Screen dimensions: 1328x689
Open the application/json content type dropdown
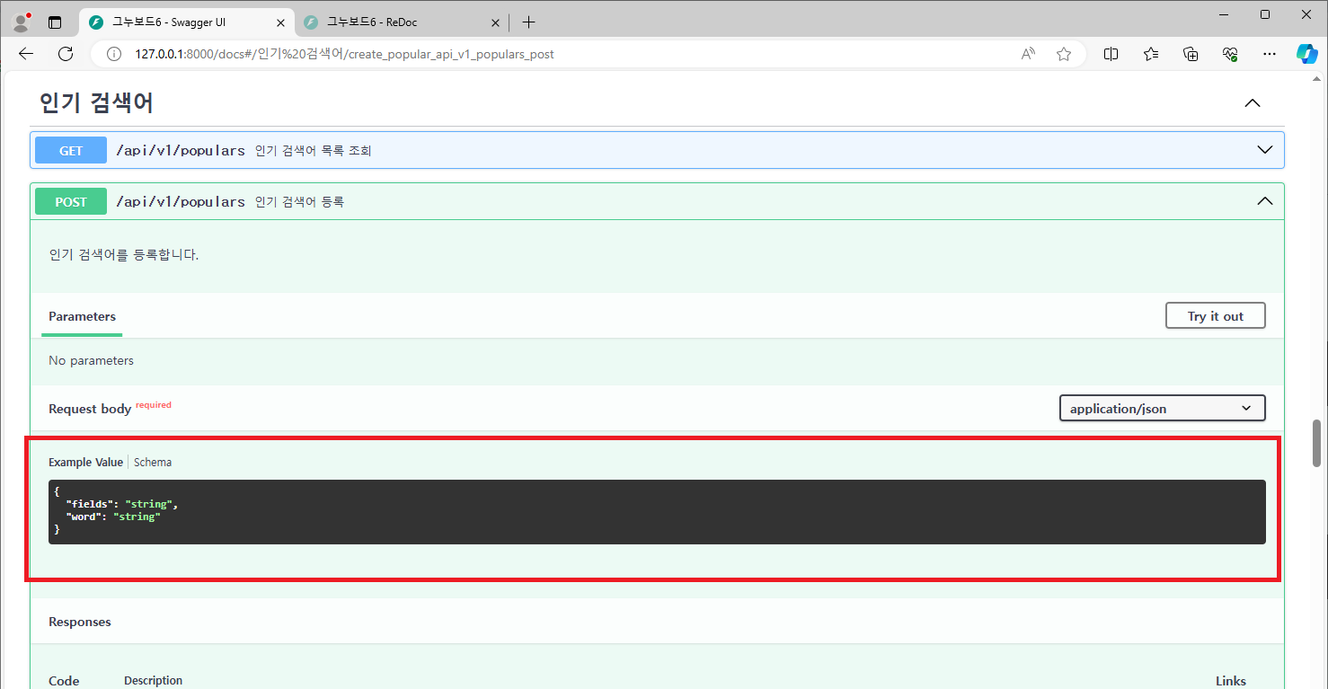[x=1162, y=409]
